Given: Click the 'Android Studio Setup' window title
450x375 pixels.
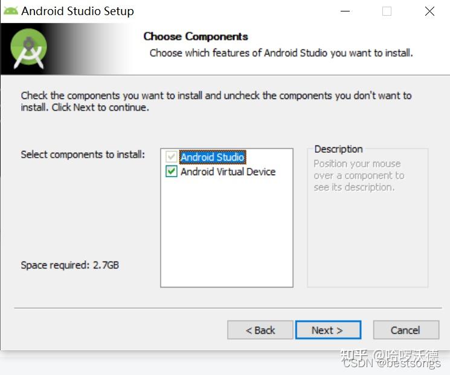Looking at the screenshot, I should pyautogui.click(x=78, y=11).
